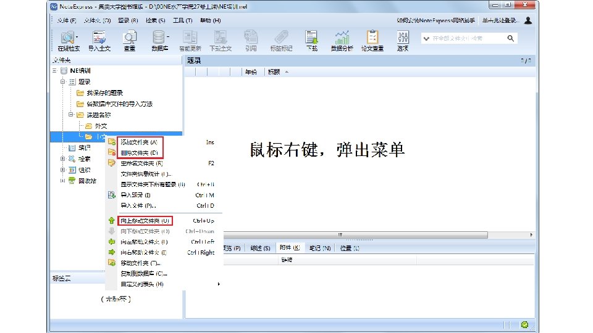Switch to the 附件 (K) tab
593x333 pixels.
[290, 248]
